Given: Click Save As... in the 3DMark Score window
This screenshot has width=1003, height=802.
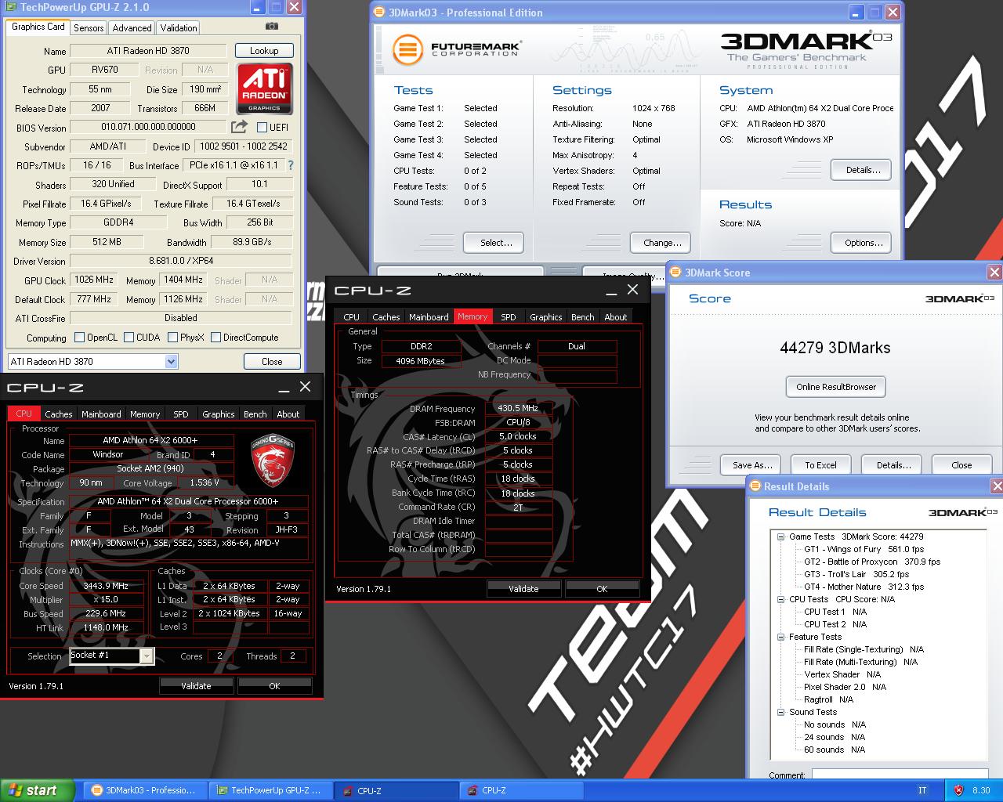Looking at the screenshot, I should point(751,464).
